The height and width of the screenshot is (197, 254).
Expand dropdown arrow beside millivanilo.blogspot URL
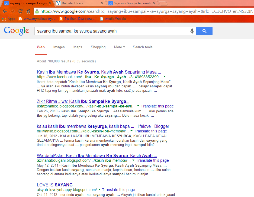pos(131,131)
